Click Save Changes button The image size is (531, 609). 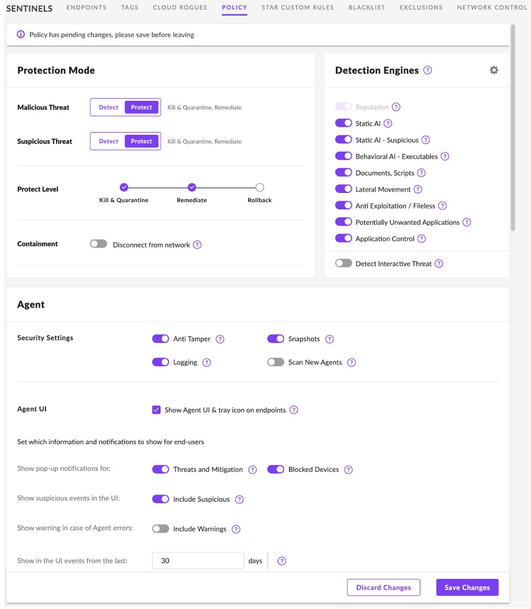click(x=467, y=588)
